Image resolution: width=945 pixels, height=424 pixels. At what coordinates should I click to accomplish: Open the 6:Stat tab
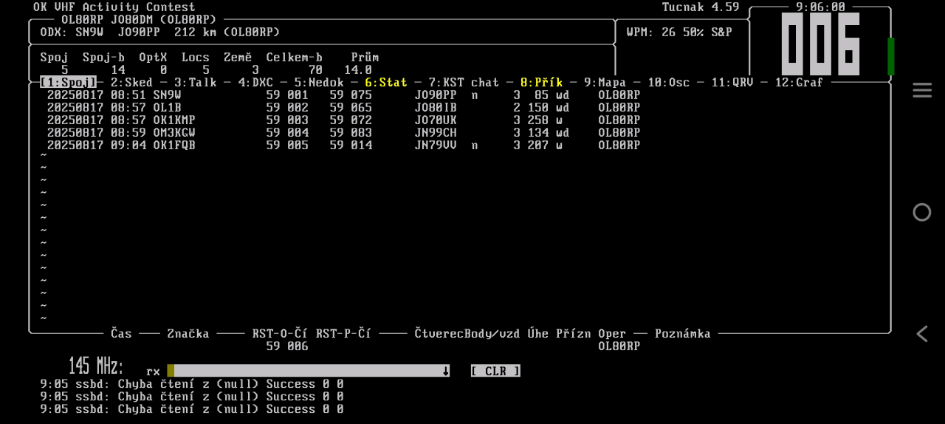tap(385, 83)
